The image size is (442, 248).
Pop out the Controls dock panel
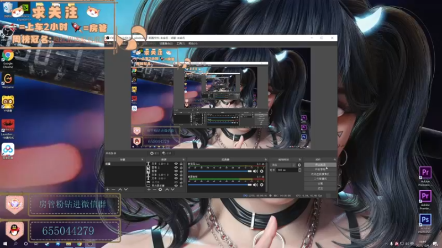click(x=335, y=159)
